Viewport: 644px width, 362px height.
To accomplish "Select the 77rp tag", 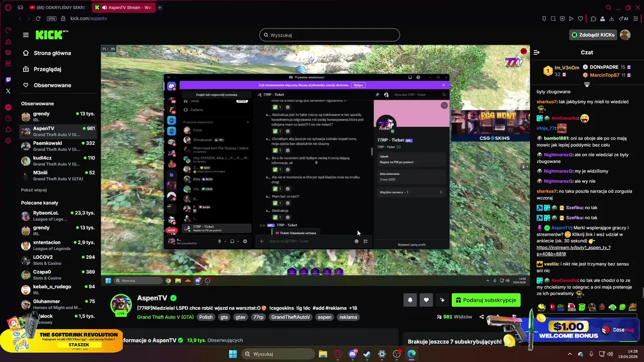I will [x=258, y=317].
